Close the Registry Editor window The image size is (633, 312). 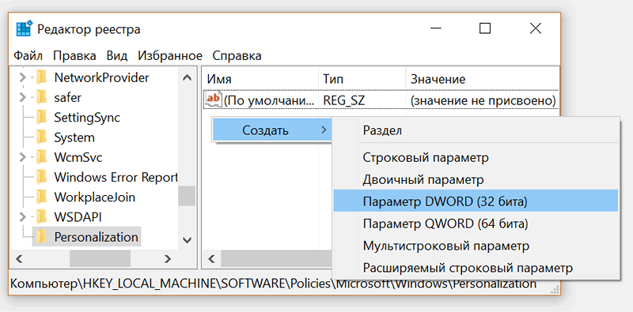pyautogui.click(x=536, y=28)
